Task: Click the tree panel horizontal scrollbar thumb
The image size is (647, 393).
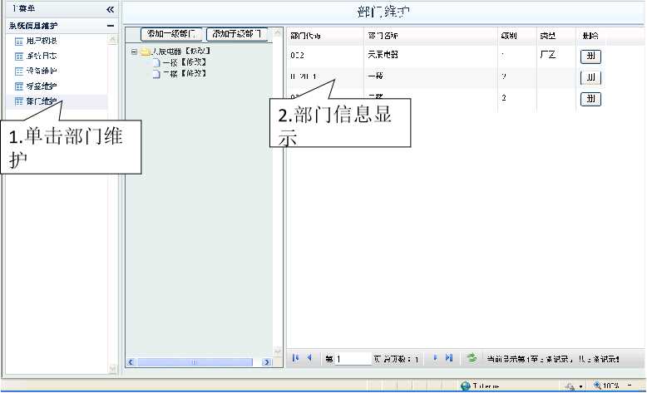Action: (x=195, y=362)
